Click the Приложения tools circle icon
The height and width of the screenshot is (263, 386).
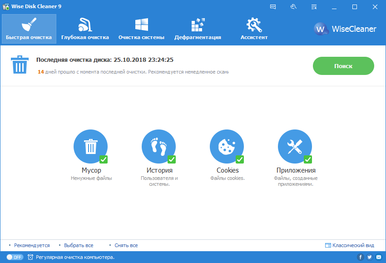point(295,147)
